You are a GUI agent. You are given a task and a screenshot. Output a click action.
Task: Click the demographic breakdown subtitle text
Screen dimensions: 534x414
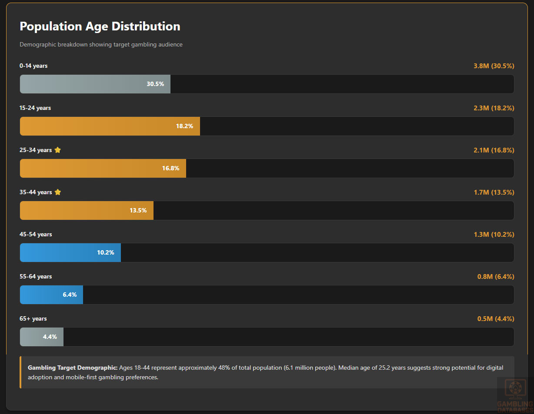point(101,45)
